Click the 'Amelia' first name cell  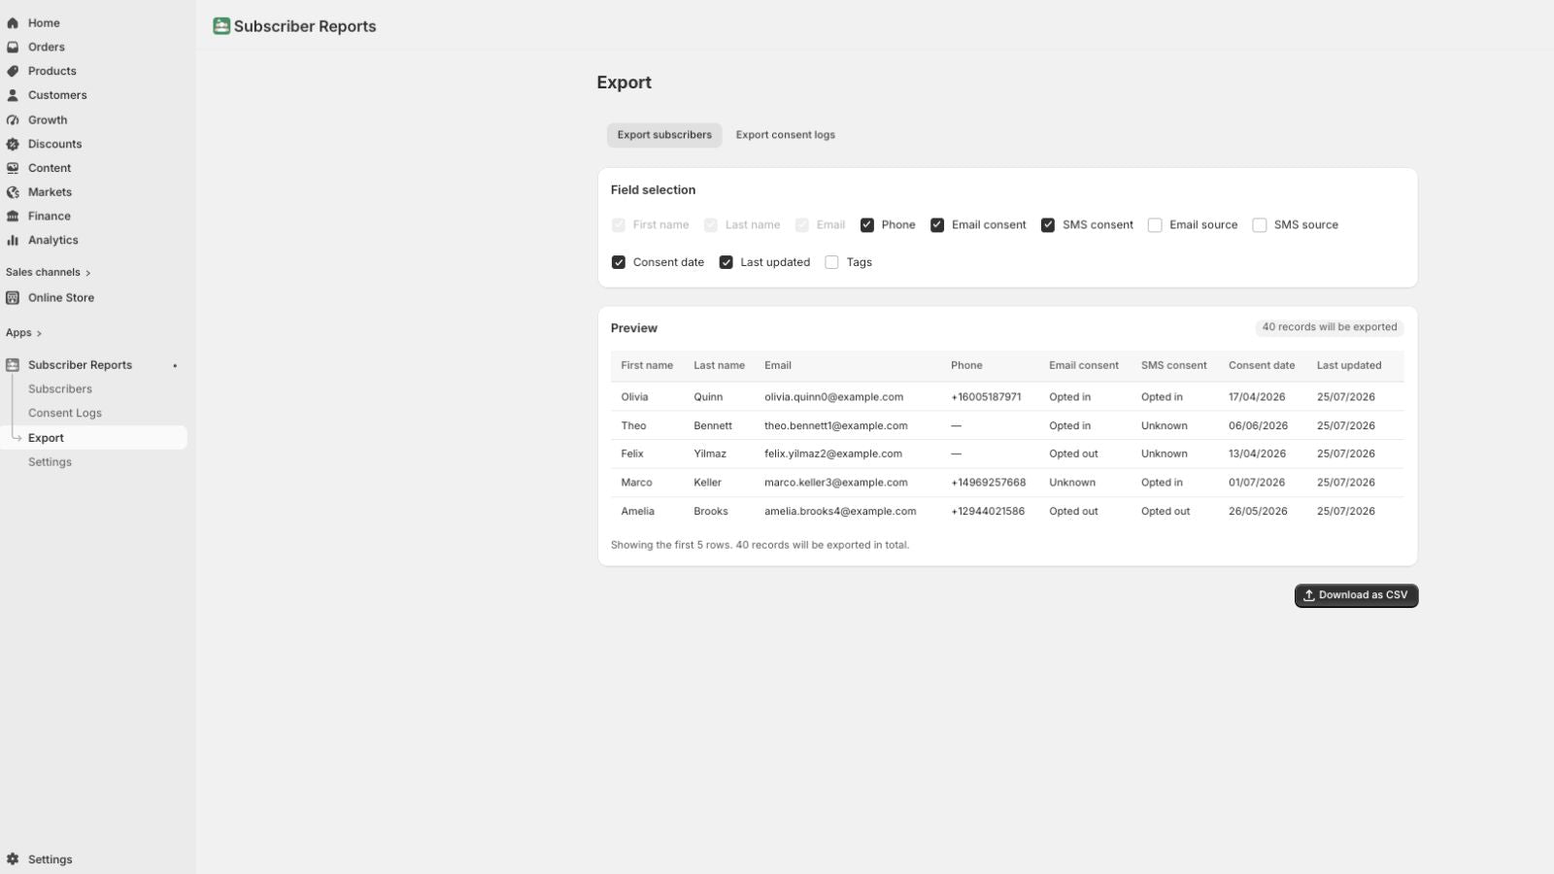638,512
